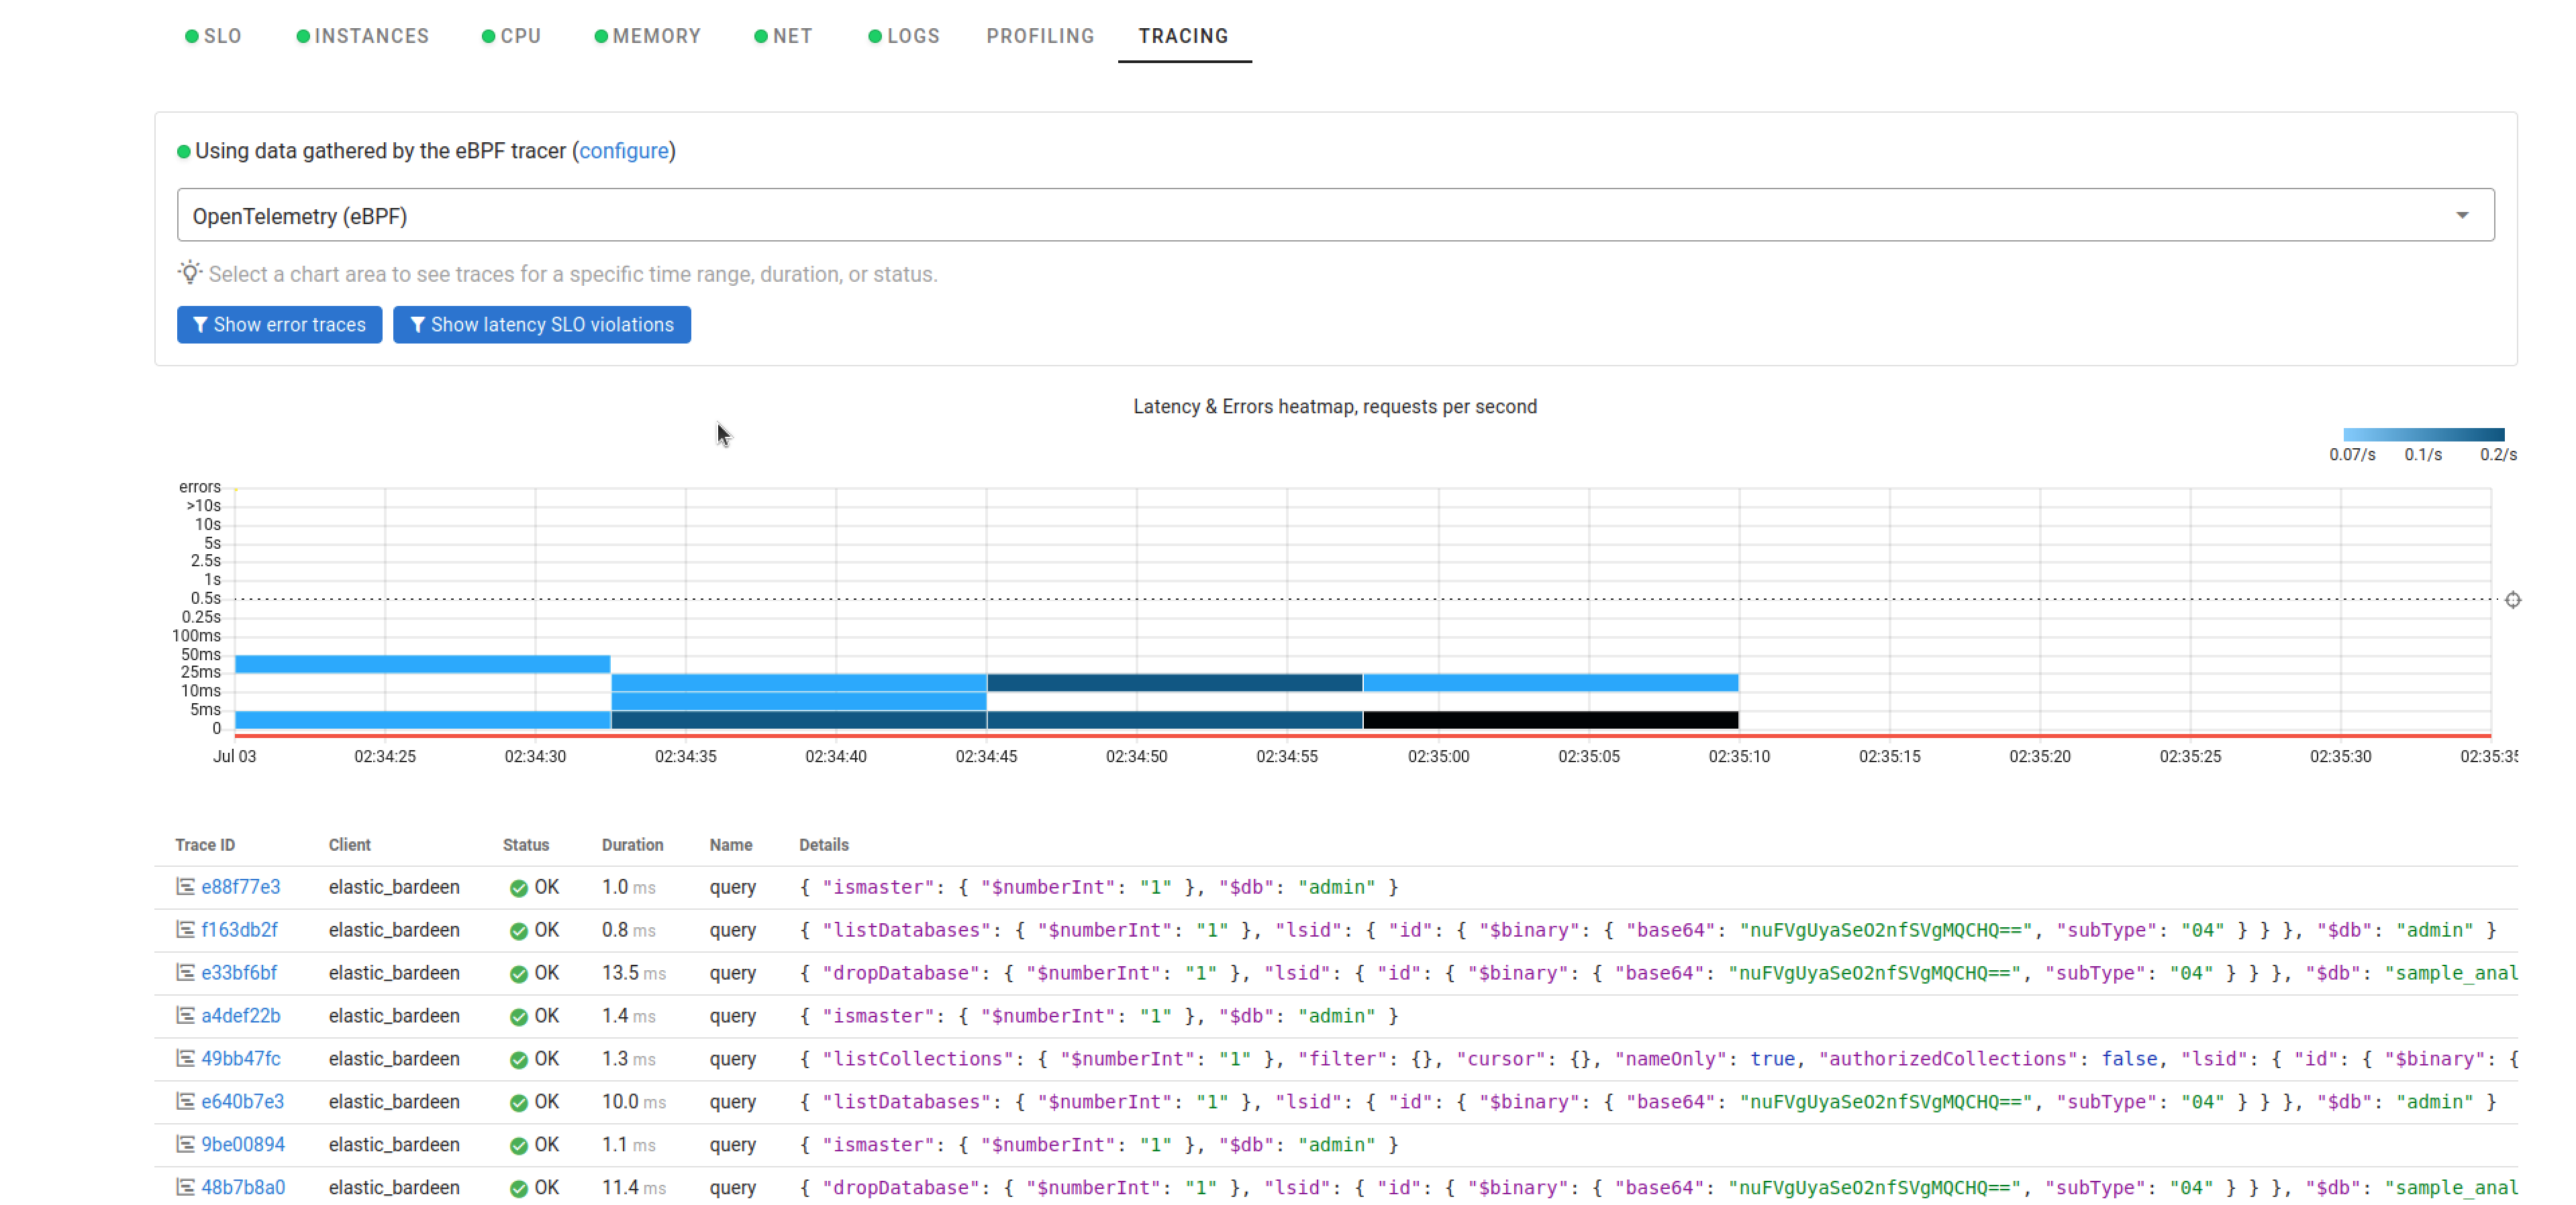Click the filter icon in Show latency SLO violations
The width and height of the screenshot is (2576, 1205).
click(420, 324)
